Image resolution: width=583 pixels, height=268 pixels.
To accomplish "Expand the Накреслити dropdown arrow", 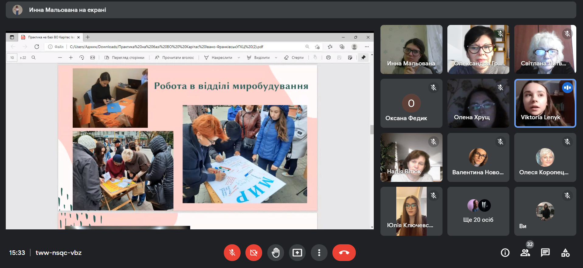I will tap(239, 57).
